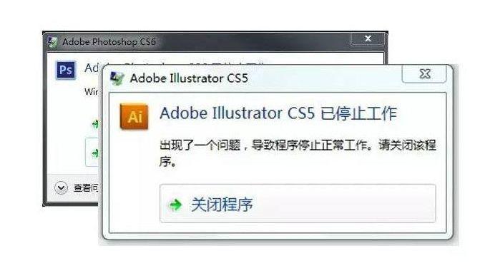Click the lower boxed green arrow in Photoshop dialog
The image size is (480, 263).
click(96, 153)
